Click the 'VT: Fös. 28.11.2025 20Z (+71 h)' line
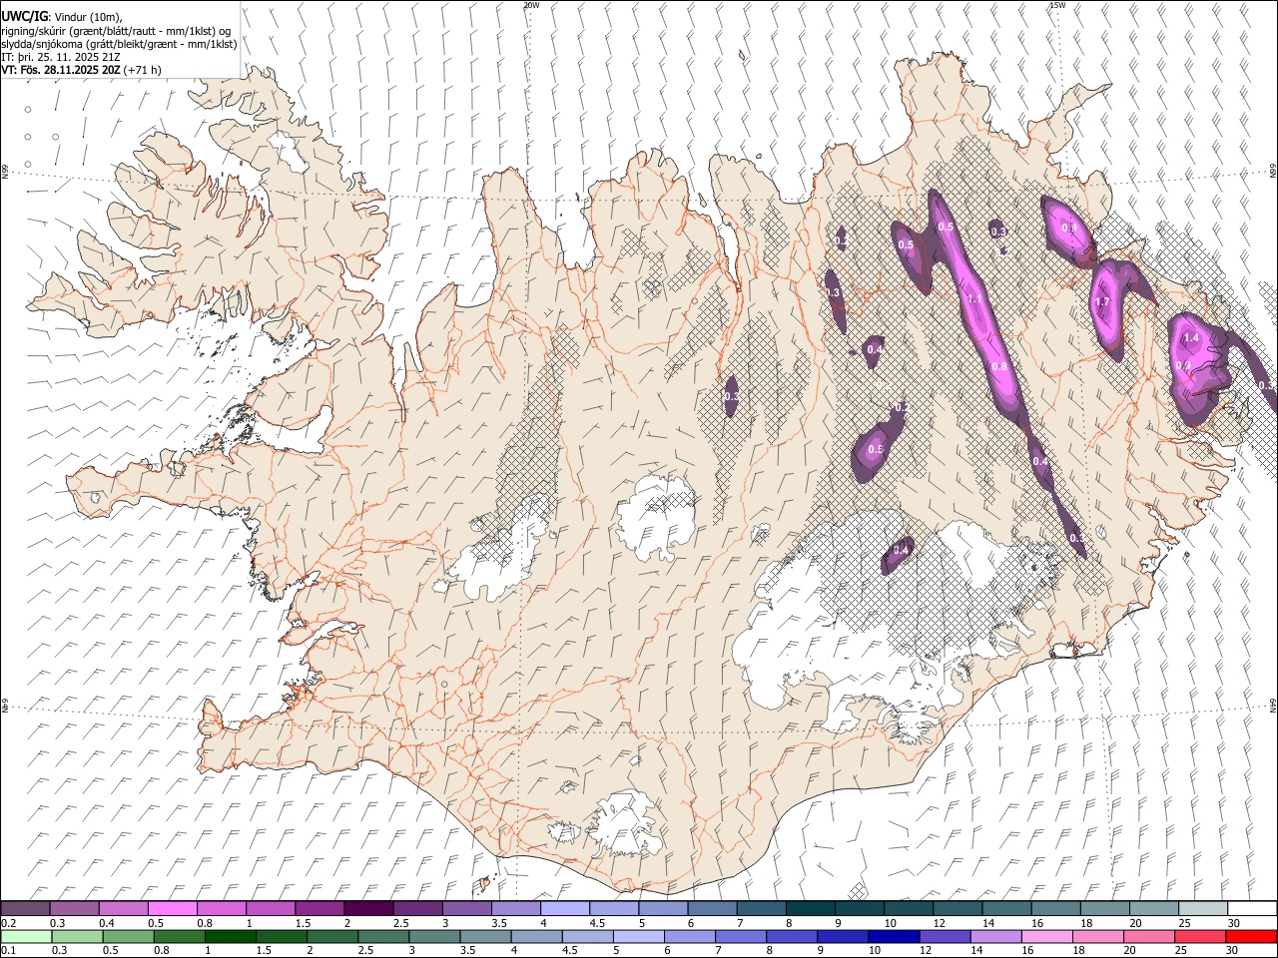The width and height of the screenshot is (1278, 958). [x=82, y=70]
